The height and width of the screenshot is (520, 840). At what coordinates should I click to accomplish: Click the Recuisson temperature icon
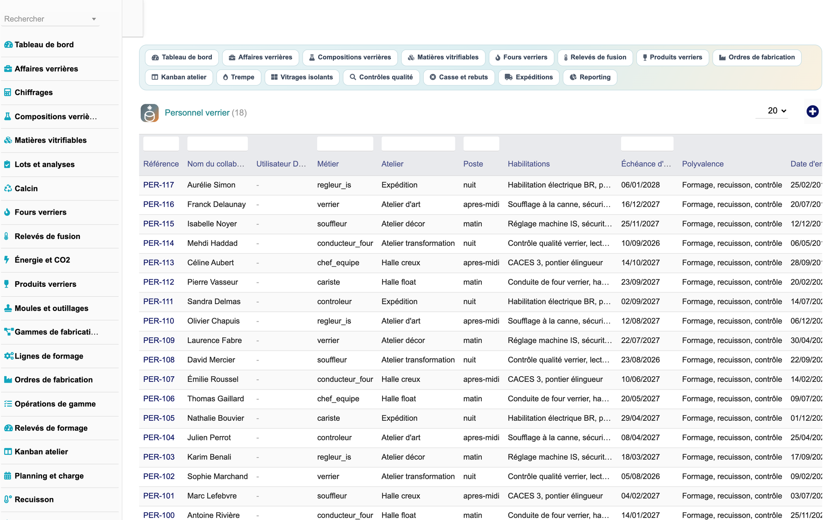pyautogui.click(x=8, y=500)
